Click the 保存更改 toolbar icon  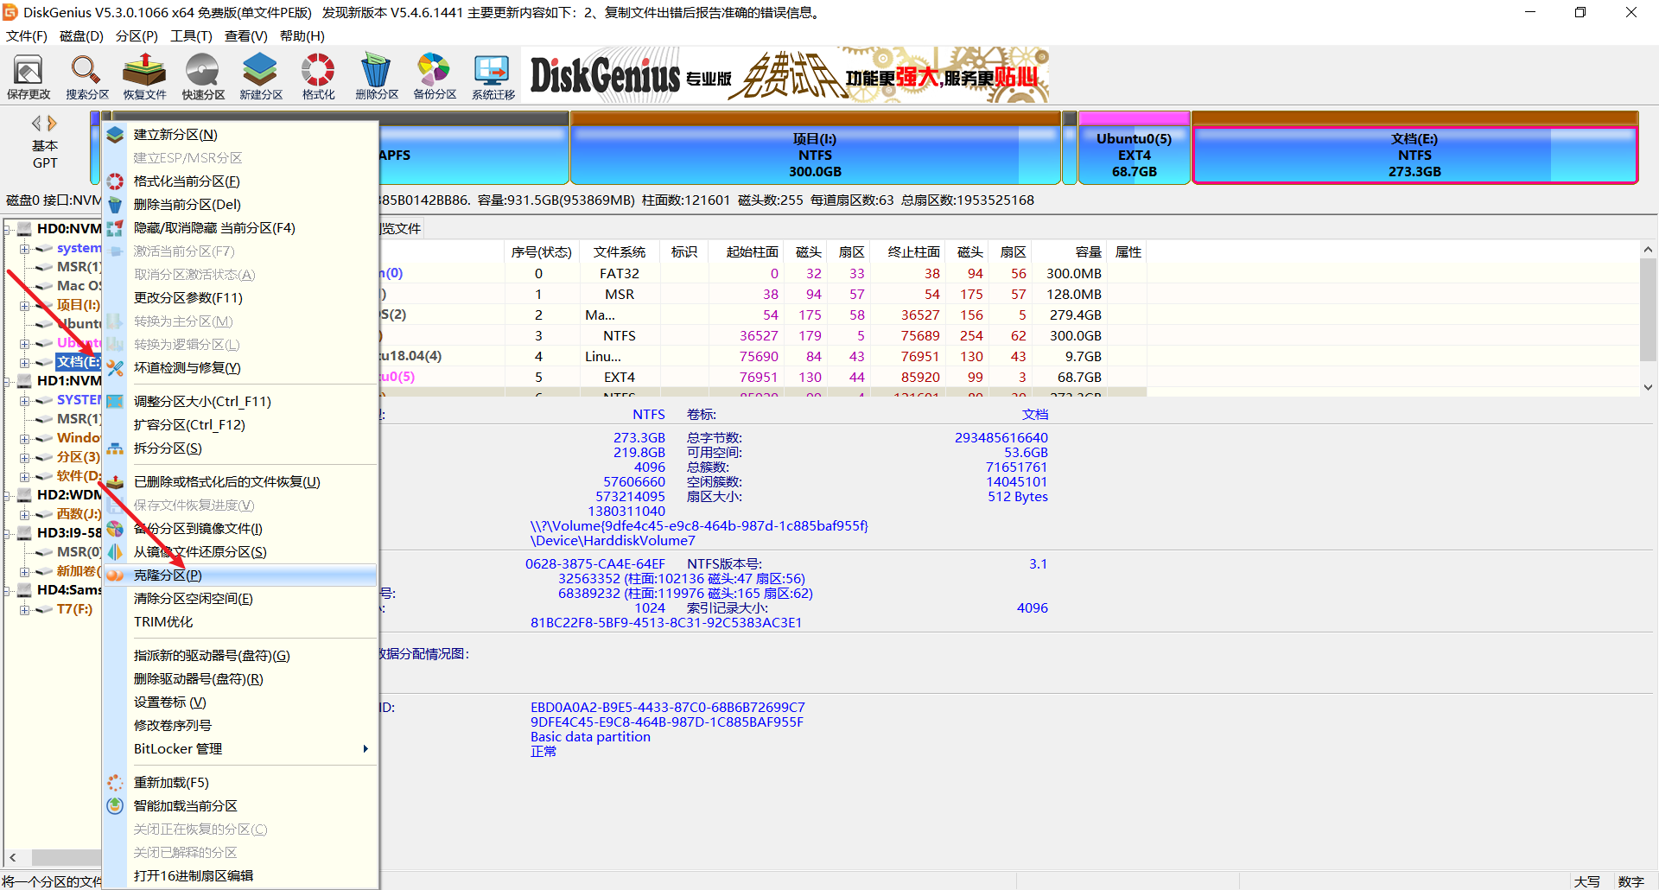point(29,77)
